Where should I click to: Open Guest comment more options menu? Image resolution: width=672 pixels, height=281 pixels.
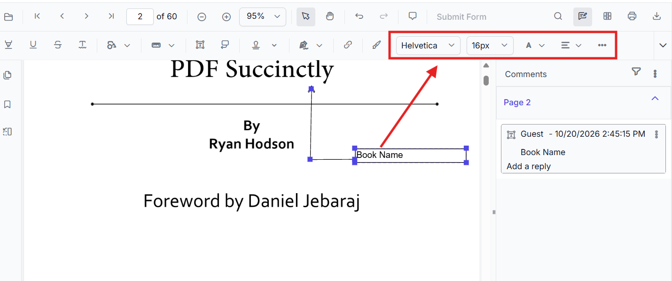pyautogui.click(x=656, y=134)
